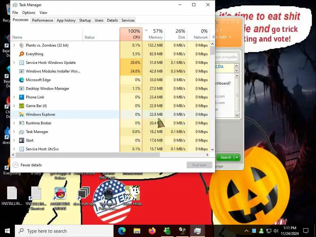Expand the Start process row
The image size is (316, 237).
(x=14, y=140)
